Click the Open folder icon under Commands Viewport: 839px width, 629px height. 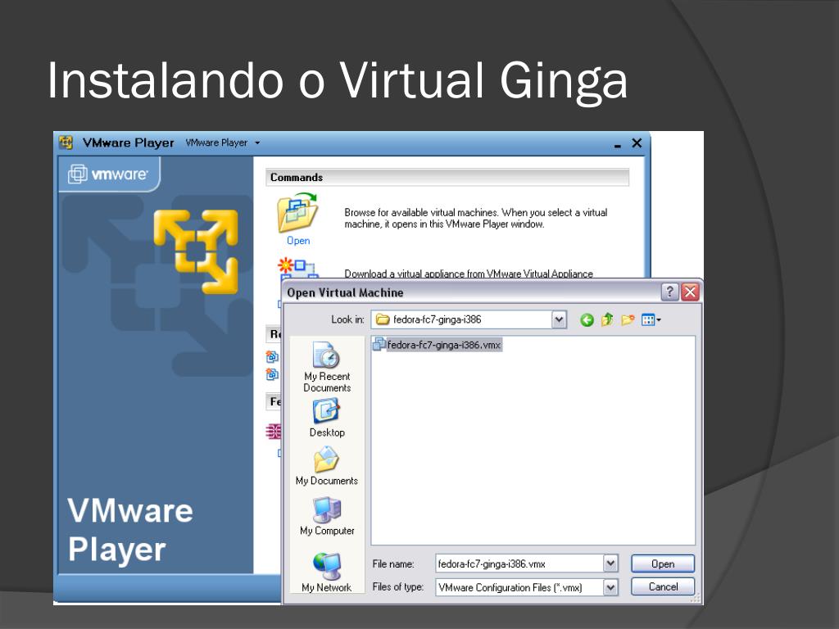297,214
